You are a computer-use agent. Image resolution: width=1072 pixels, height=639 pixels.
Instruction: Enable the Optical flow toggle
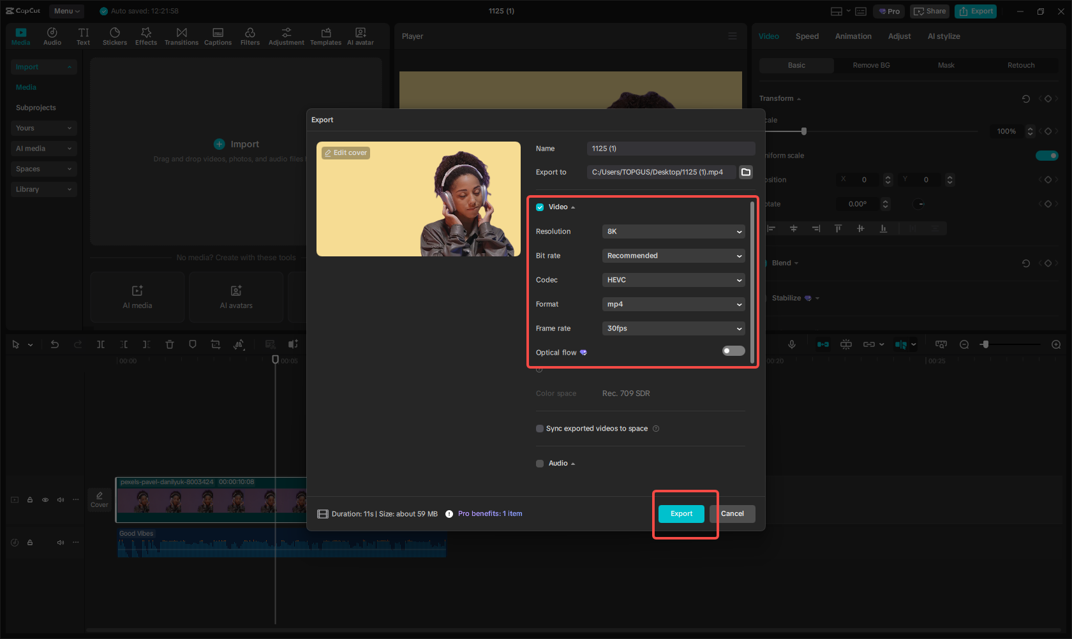(733, 351)
